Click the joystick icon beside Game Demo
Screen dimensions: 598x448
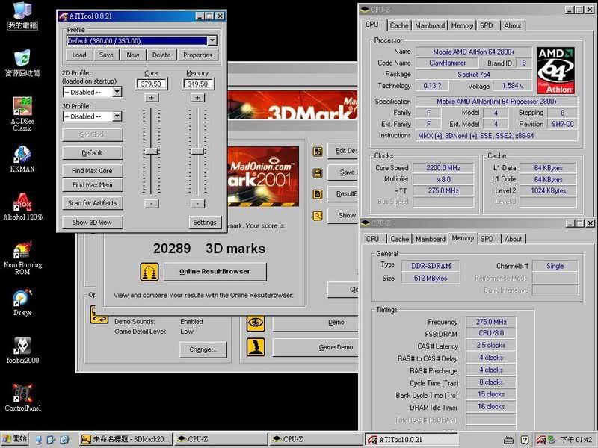[256, 347]
